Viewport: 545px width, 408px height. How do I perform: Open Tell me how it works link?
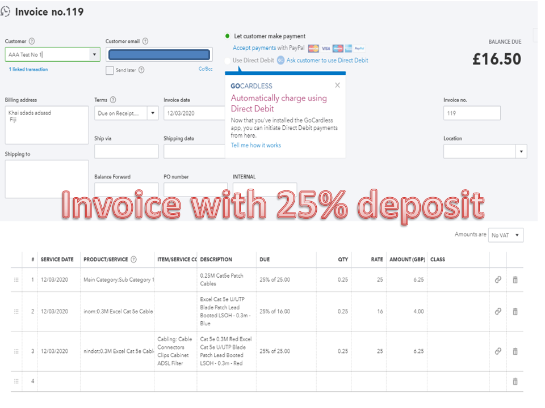pos(256,146)
